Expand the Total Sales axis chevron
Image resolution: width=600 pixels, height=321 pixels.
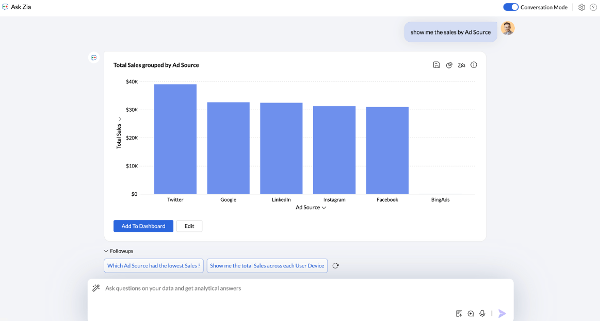coord(120,119)
